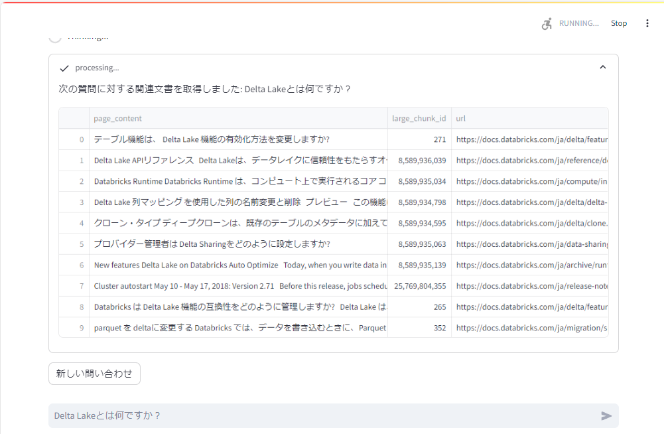Select プロバイダー管理者 row content cell
664x434 pixels.
(x=238, y=244)
